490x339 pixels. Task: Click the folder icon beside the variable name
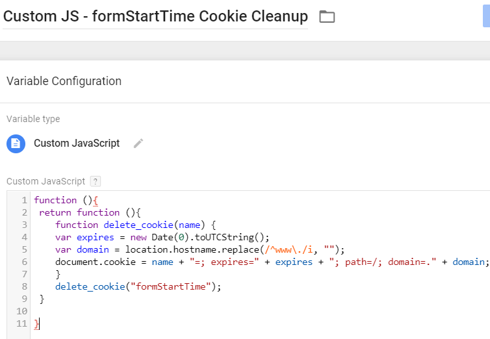pos(327,17)
